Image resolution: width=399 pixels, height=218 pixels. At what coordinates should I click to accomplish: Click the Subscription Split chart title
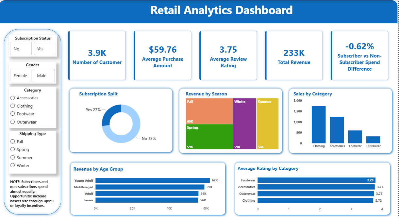tap(98, 94)
